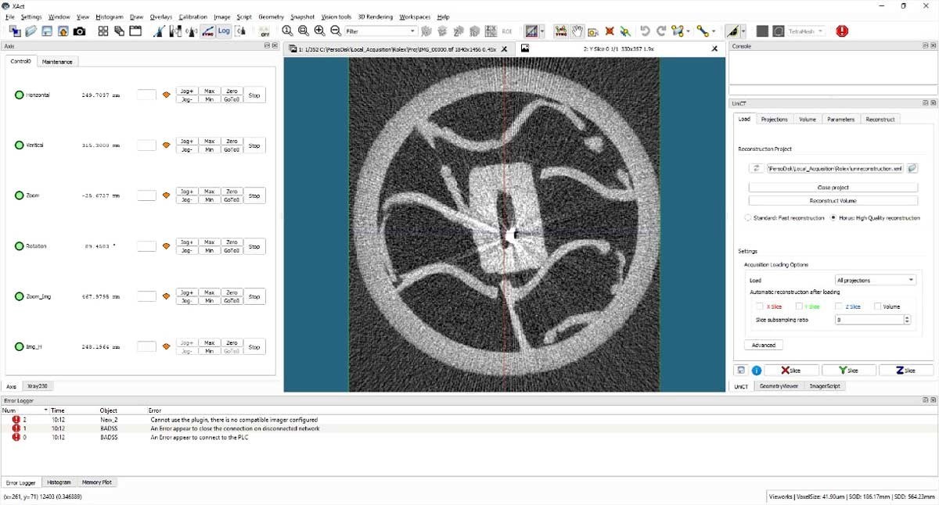
Task: Click the Log scale toolbar button
Action: 224,31
